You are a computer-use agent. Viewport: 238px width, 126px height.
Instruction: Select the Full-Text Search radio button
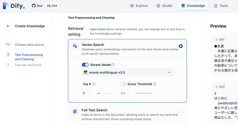point(181,112)
